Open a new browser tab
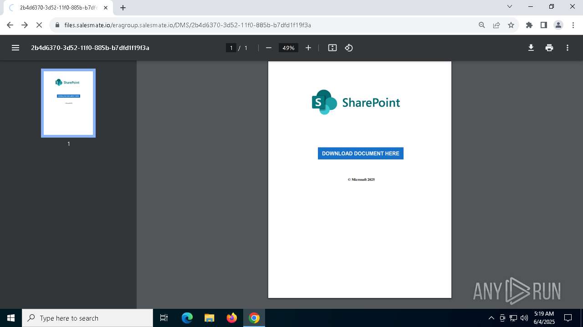The height and width of the screenshot is (327, 583). (123, 8)
